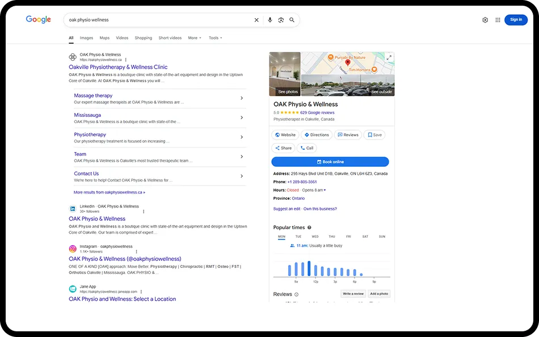Start voice search via microphone icon
The width and height of the screenshot is (539, 337).
tap(270, 20)
